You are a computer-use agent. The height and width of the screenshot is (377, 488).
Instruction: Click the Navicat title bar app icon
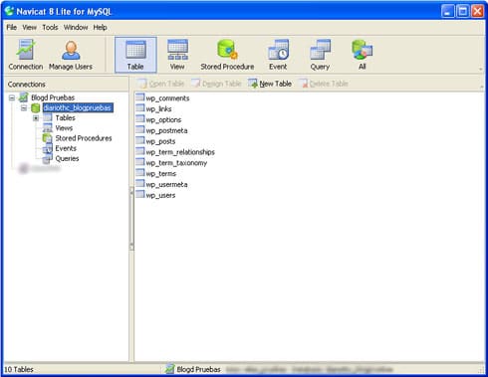[9, 11]
